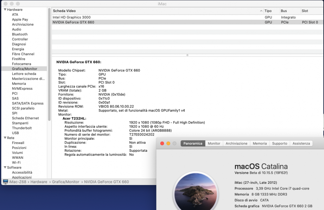Screen dimensions: 324x210
Task: Select Energia in the sidebar
Action: pos(18,49)
